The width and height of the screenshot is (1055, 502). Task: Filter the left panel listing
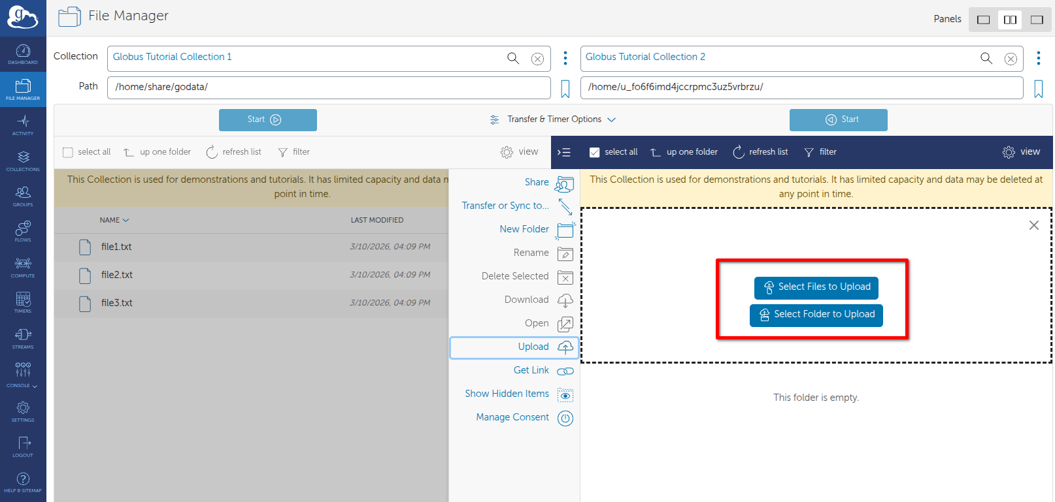[294, 152]
